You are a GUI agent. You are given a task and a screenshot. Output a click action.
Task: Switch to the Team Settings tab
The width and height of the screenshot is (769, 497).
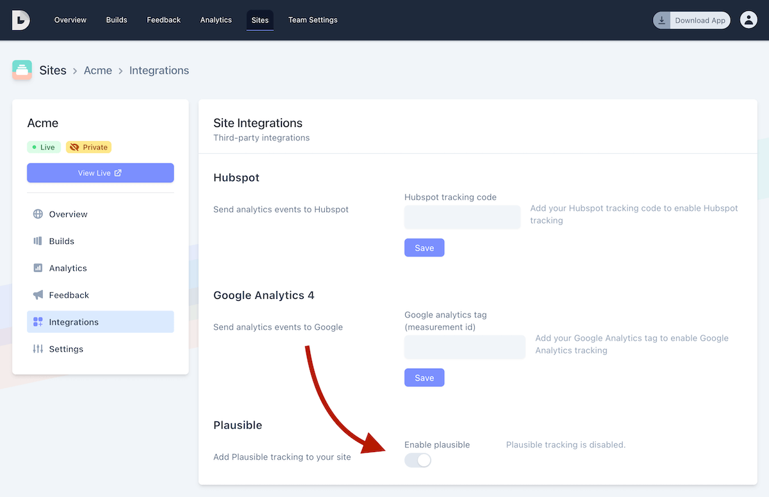pos(313,20)
